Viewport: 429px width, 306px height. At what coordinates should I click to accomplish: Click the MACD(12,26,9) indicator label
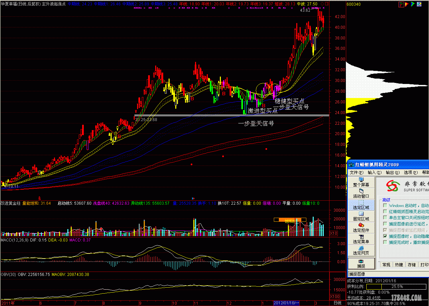coord(15,240)
